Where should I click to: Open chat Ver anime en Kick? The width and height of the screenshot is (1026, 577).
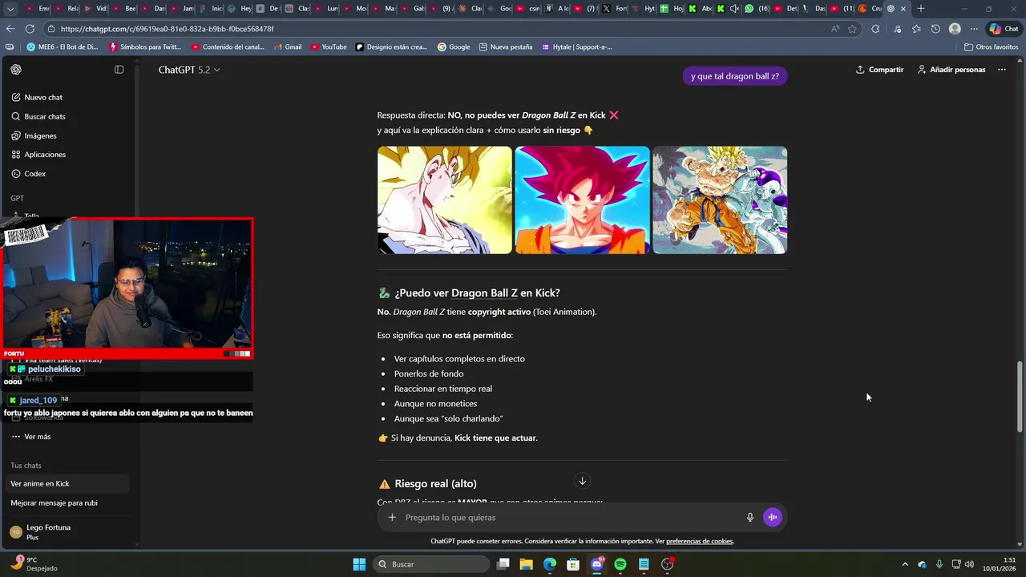[x=67, y=484]
